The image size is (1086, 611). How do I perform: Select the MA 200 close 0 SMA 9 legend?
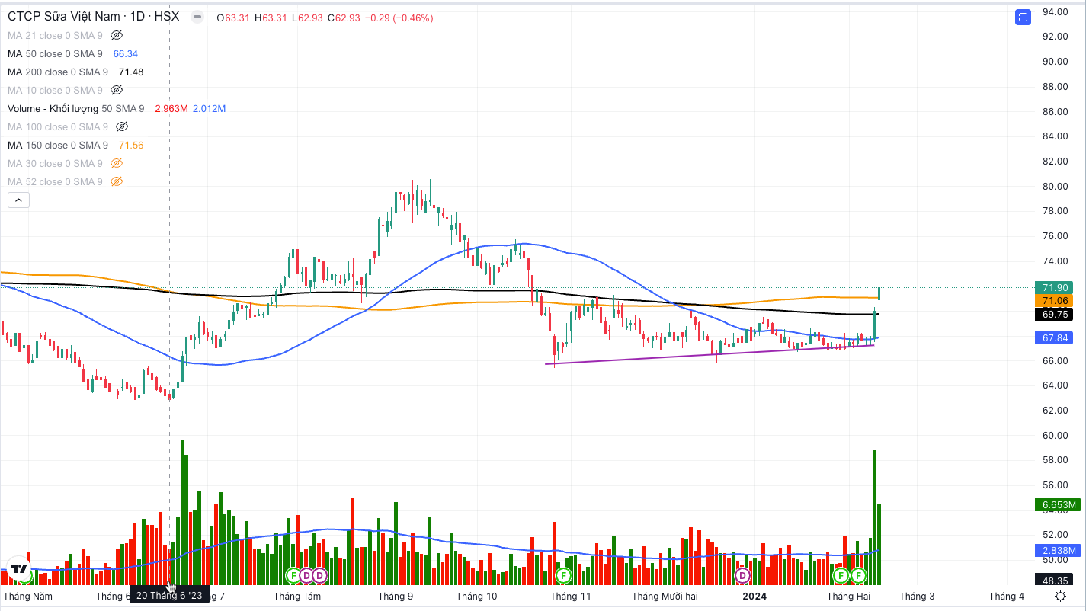click(58, 72)
